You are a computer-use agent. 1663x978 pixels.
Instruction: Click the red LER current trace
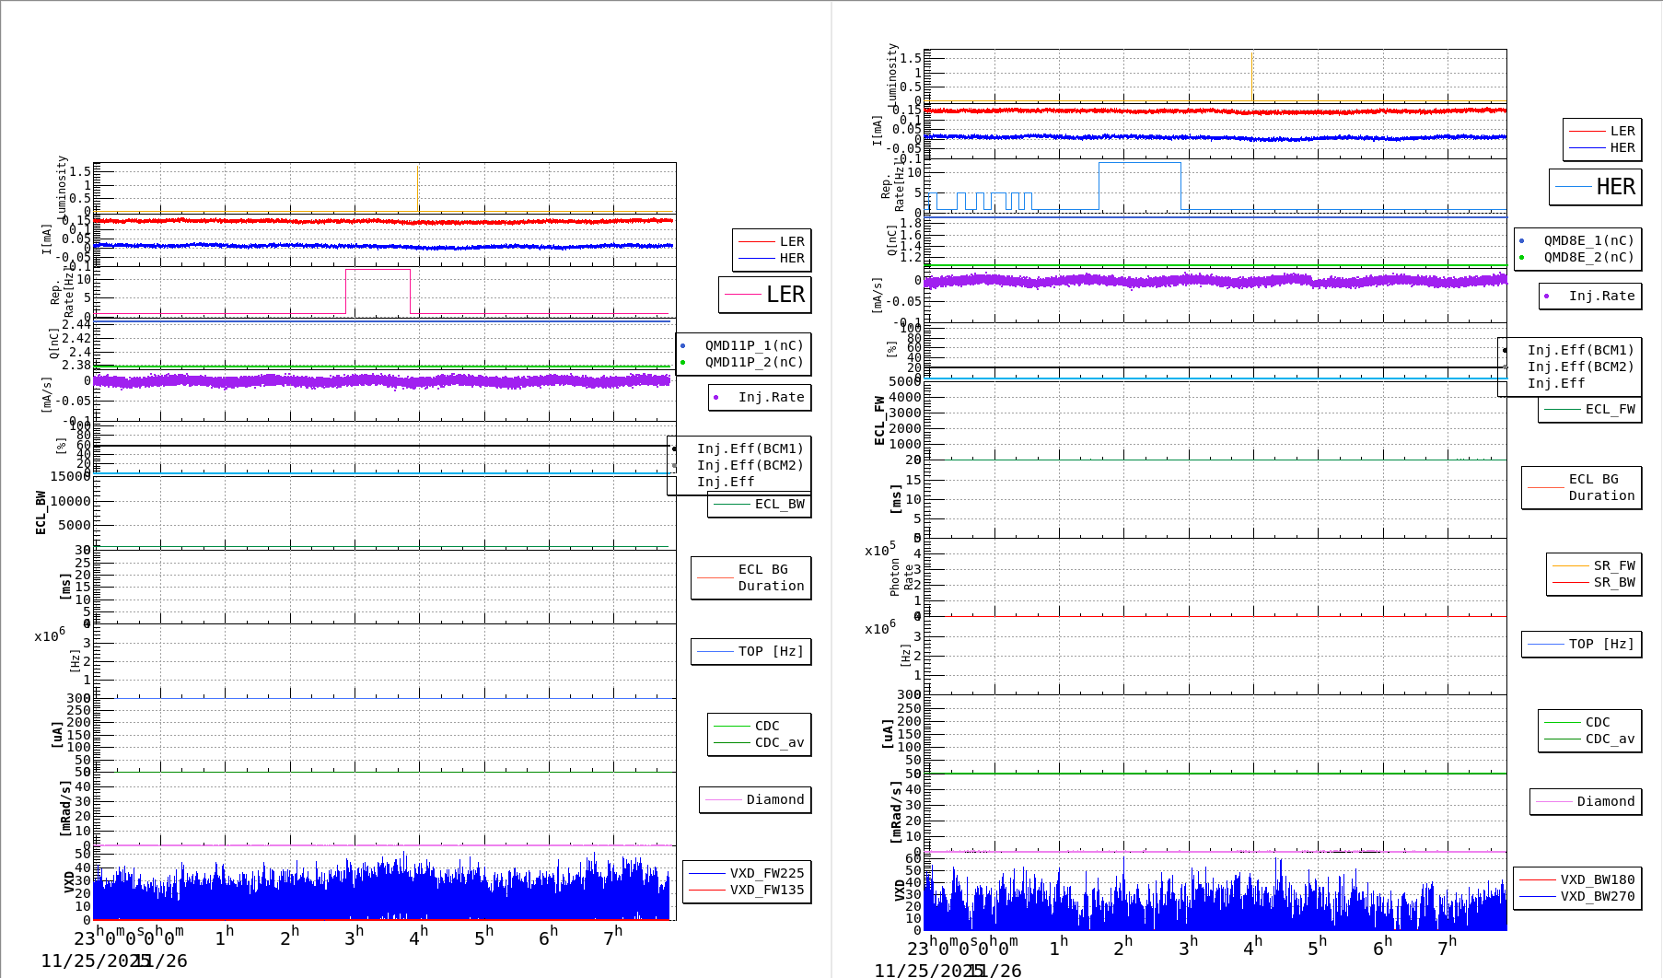tap(368, 221)
